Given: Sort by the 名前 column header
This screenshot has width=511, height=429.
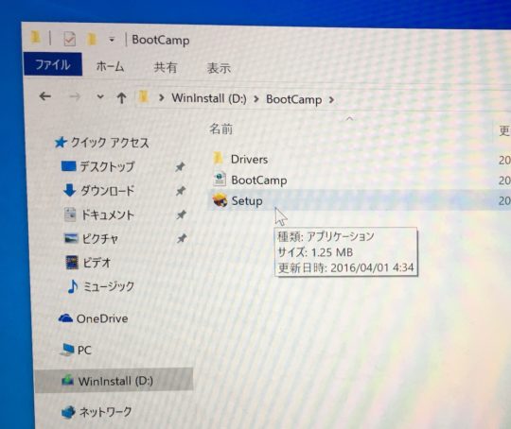Looking at the screenshot, I should (x=220, y=129).
